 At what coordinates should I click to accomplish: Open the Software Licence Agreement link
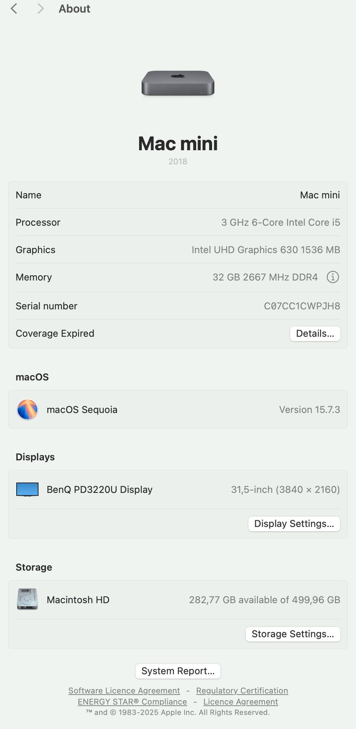point(124,690)
